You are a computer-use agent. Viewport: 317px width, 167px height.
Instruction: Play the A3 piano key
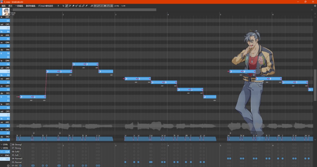(5, 82)
